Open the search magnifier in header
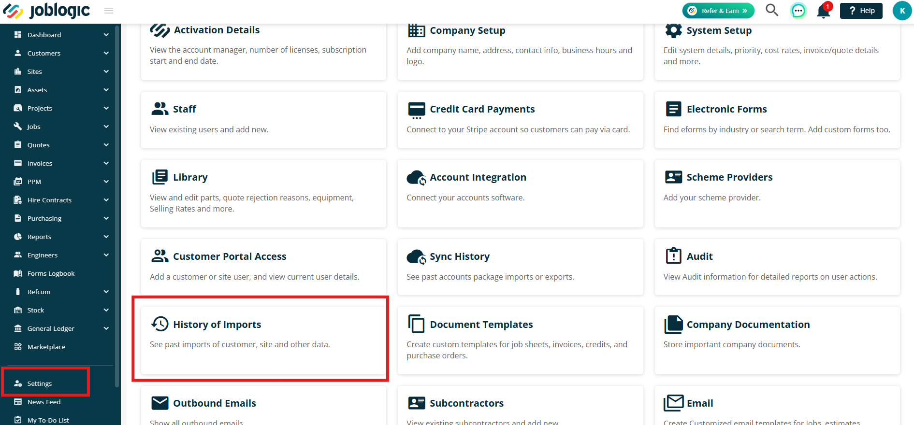914x425 pixels. (x=772, y=10)
